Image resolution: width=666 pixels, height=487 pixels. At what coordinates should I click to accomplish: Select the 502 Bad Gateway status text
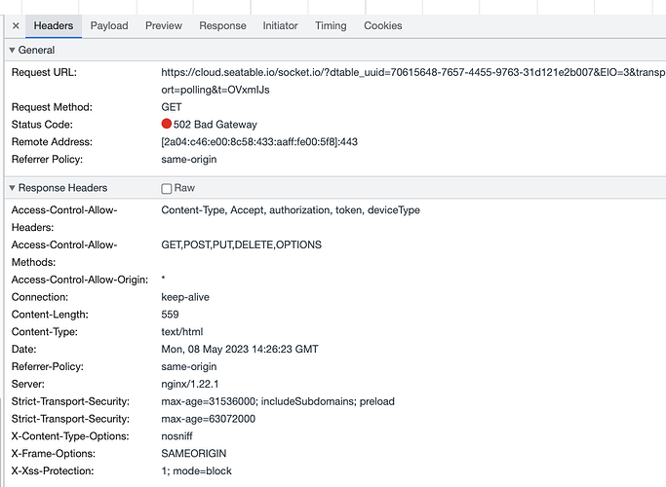pyautogui.click(x=215, y=125)
